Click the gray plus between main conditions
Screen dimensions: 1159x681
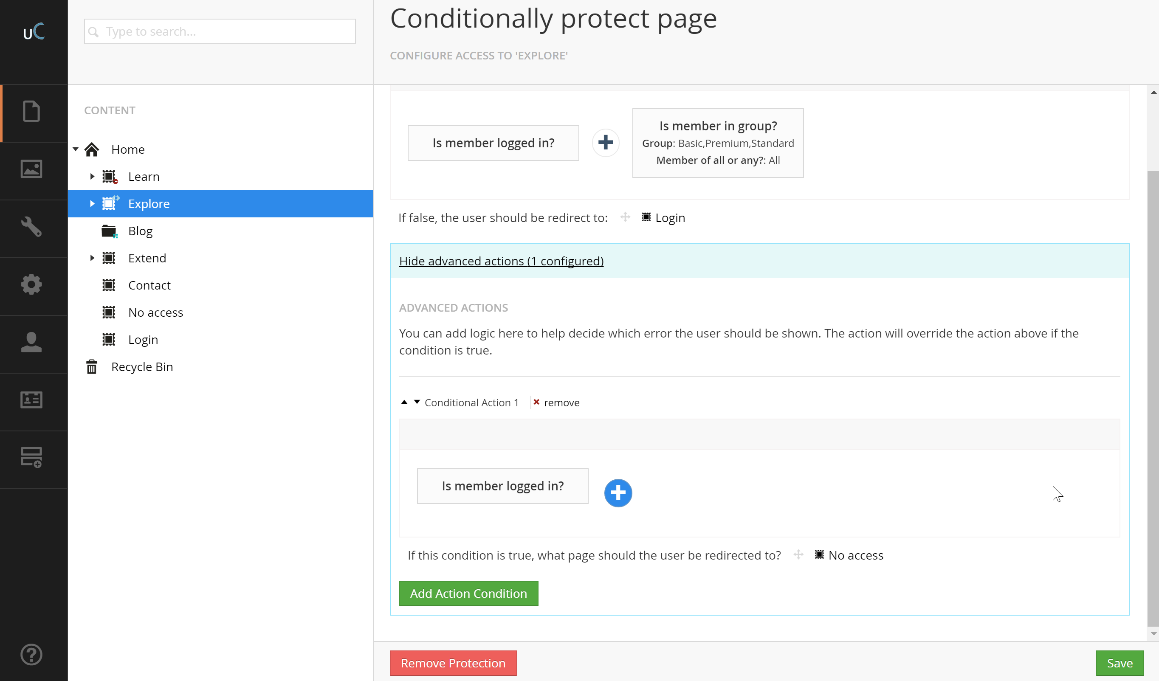(x=606, y=143)
